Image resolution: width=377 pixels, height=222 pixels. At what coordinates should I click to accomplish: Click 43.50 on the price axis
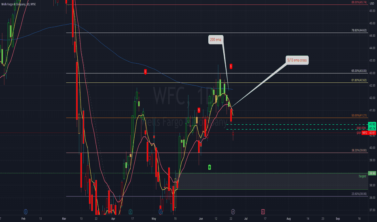372,61
